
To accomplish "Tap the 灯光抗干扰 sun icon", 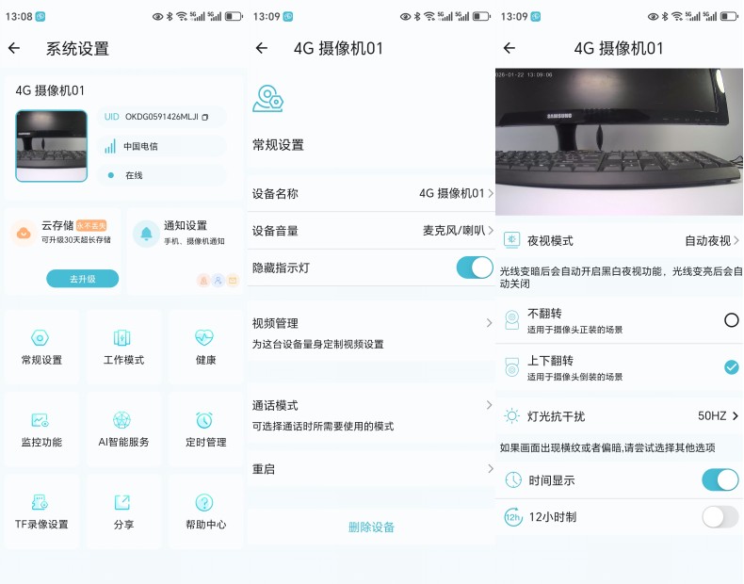I will [x=512, y=416].
